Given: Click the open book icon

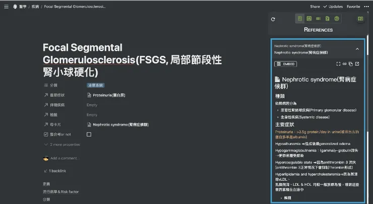Looking at the screenshot, I should [360, 19].
